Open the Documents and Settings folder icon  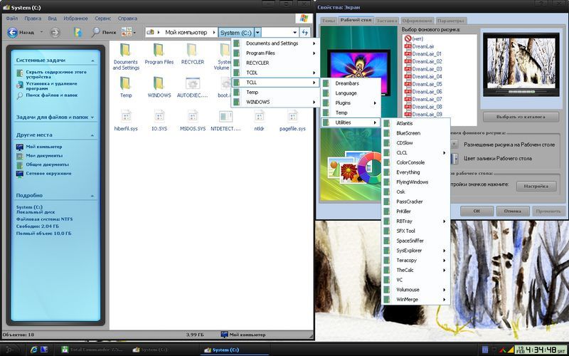[125, 51]
